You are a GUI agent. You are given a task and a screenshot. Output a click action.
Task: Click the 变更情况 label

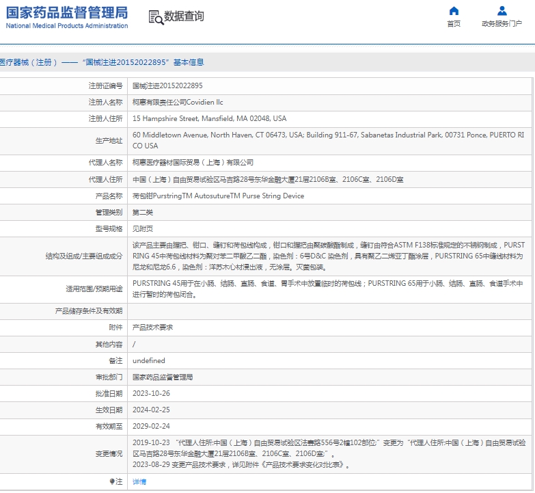coord(109,454)
